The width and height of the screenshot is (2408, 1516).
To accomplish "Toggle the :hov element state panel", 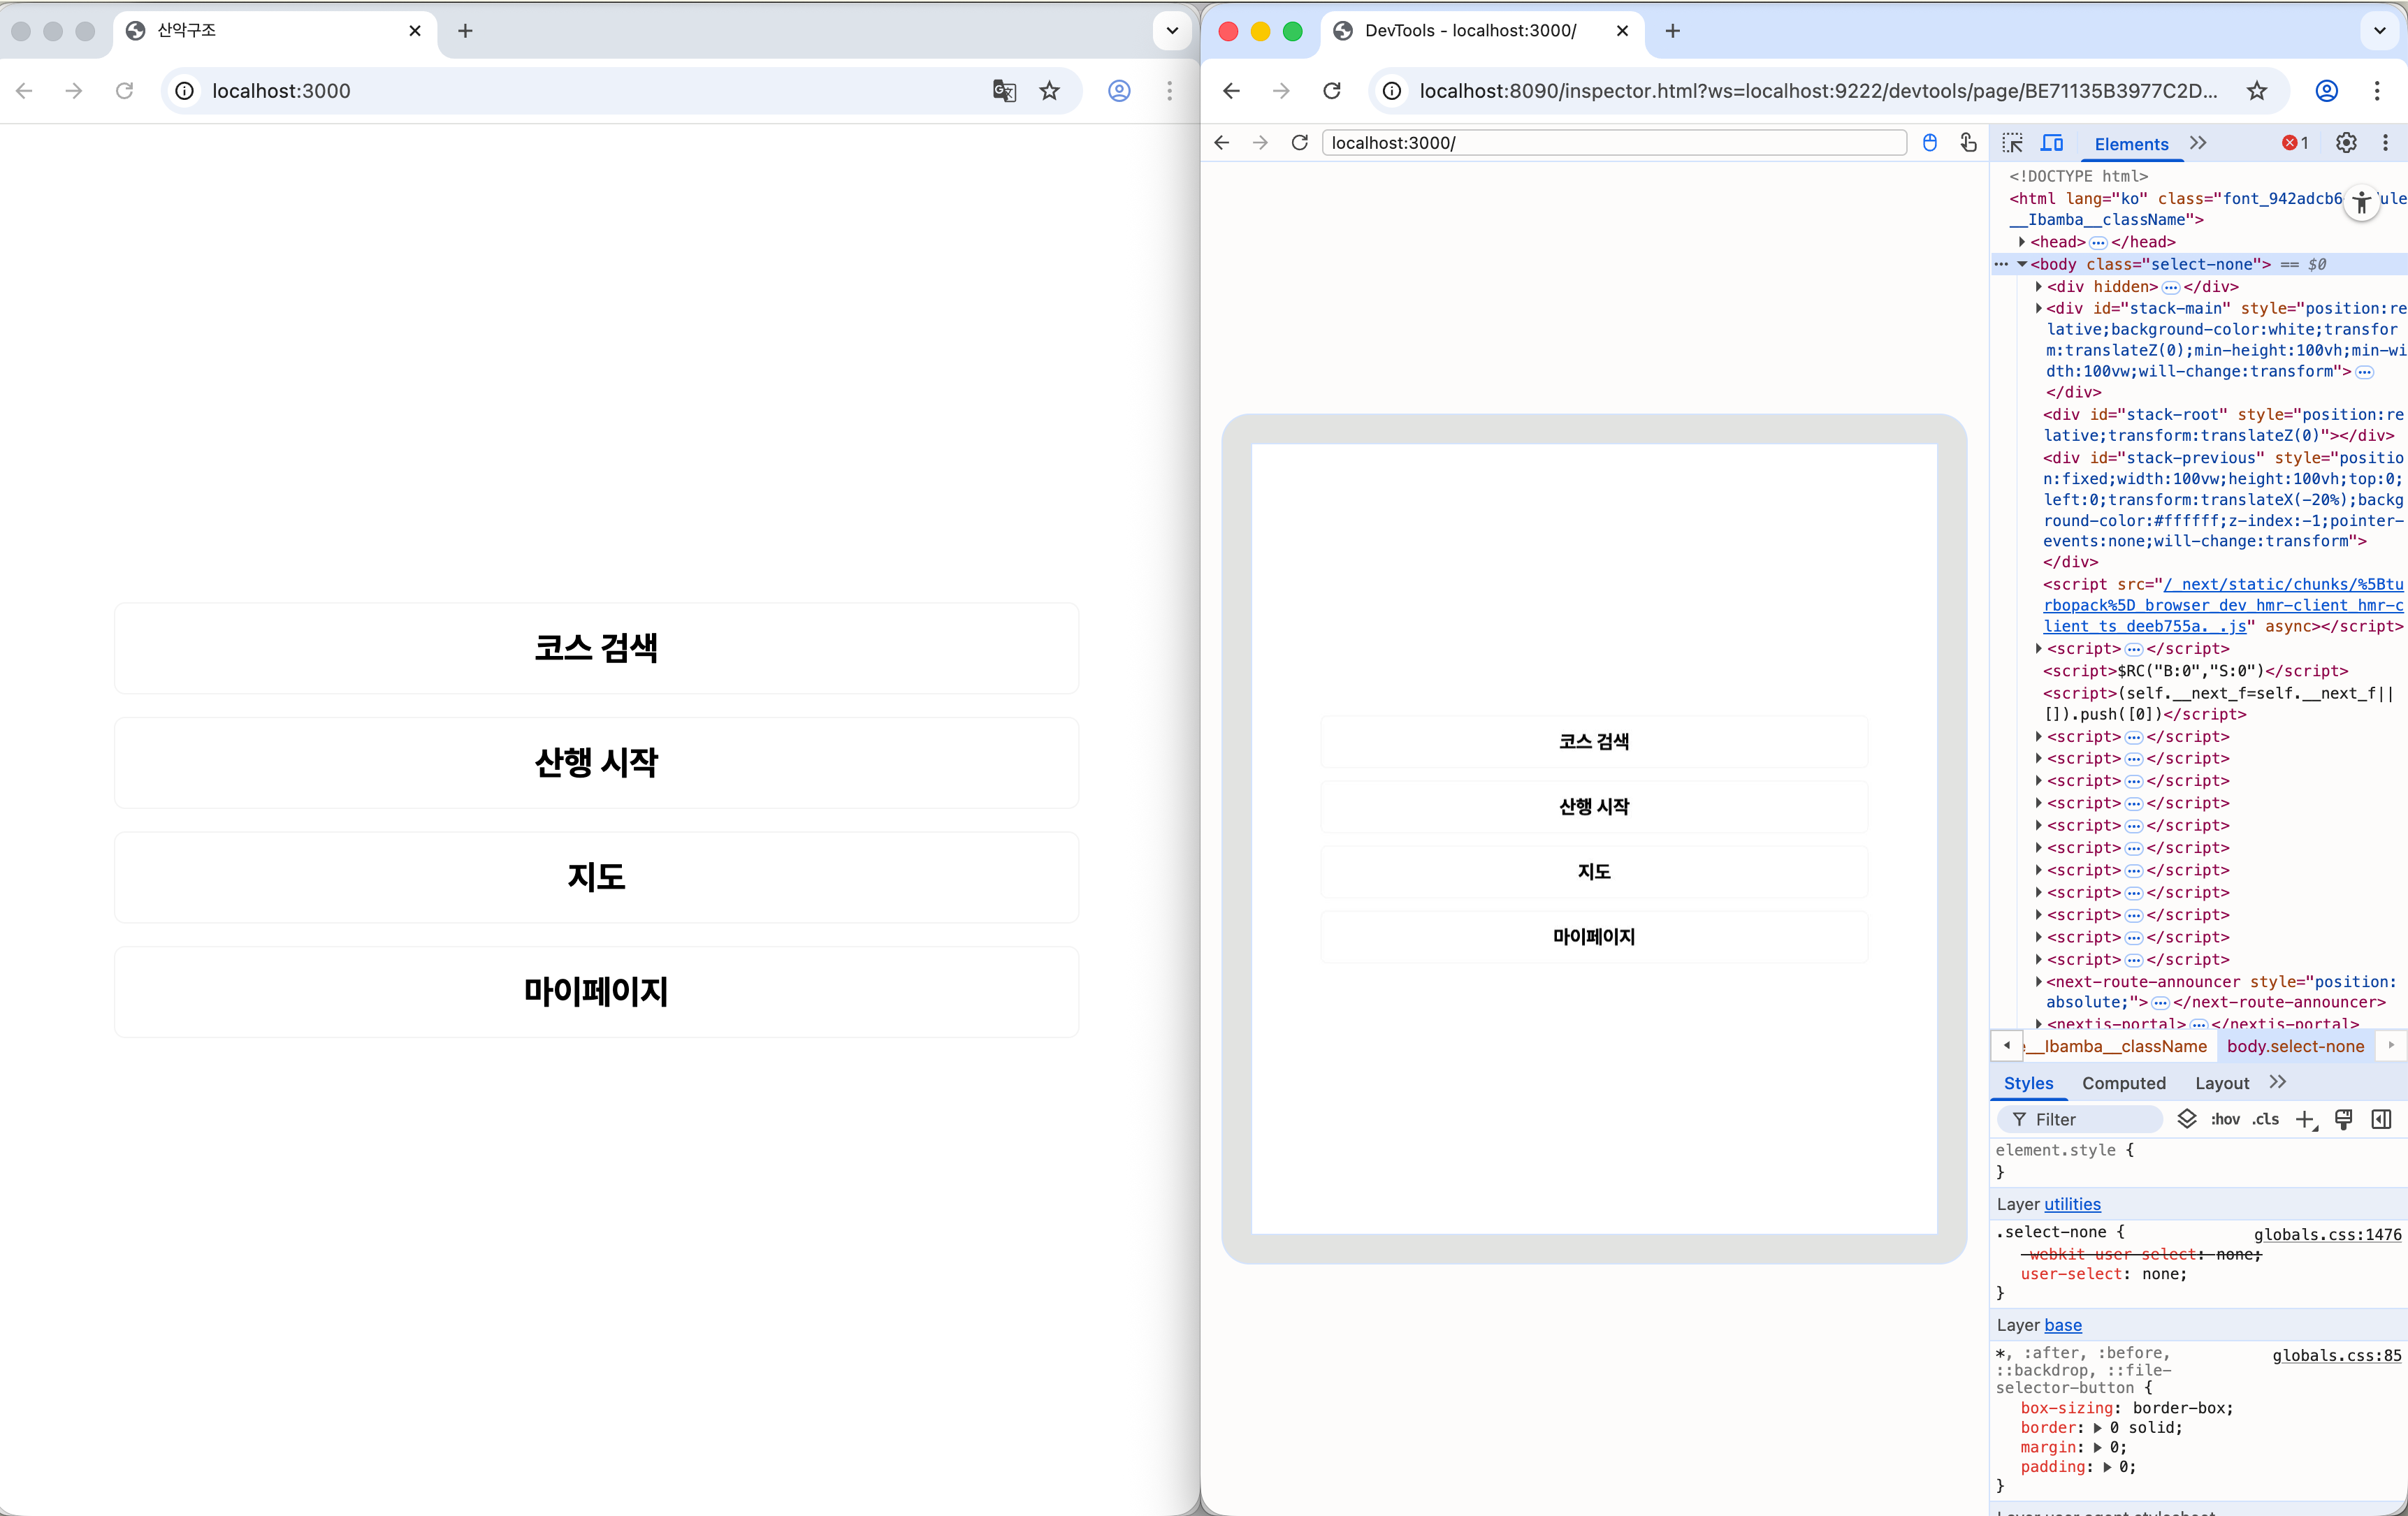I will (x=2225, y=1119).
